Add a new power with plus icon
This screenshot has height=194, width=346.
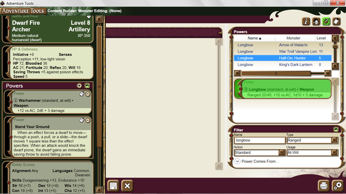click(x=79, y=86)
